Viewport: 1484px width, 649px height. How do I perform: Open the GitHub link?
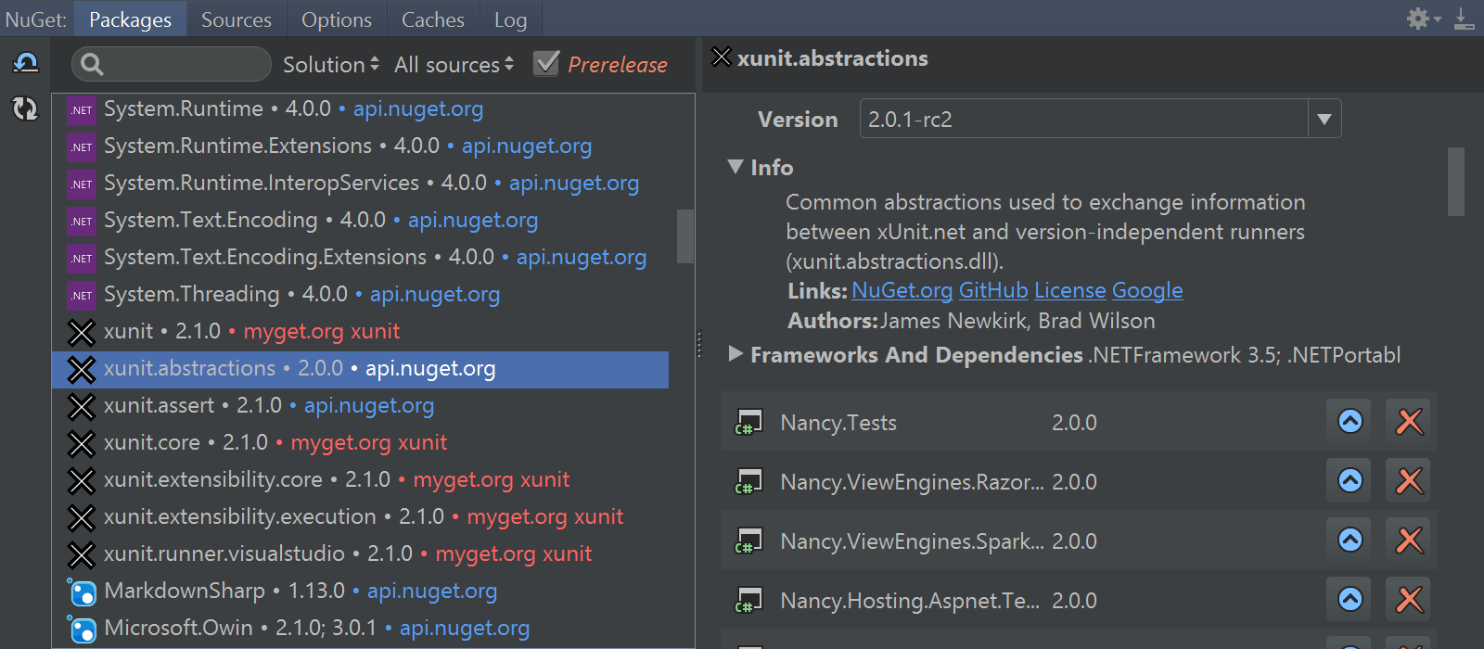[x=993, y=290]
